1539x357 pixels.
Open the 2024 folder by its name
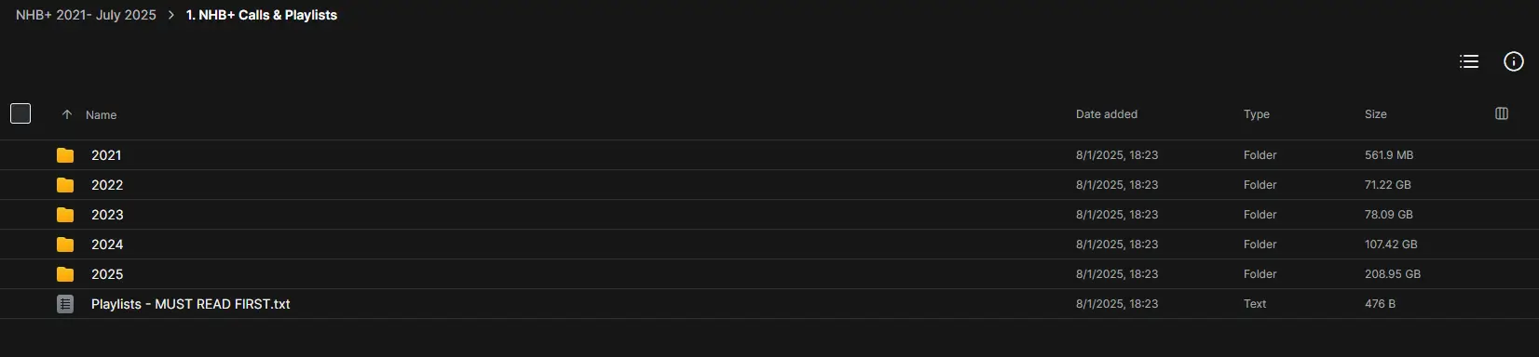click(x=107, y=245)
